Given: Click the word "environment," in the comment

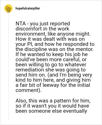Looking at the screenshot, I should [x=31, y=34].
